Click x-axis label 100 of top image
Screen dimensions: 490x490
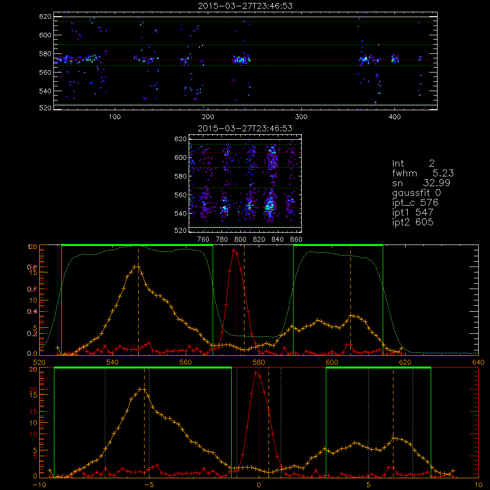click(x=115, y=117)
